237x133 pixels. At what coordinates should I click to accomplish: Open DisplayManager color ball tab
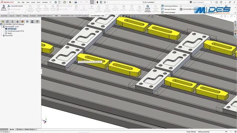tap(23, 22)
